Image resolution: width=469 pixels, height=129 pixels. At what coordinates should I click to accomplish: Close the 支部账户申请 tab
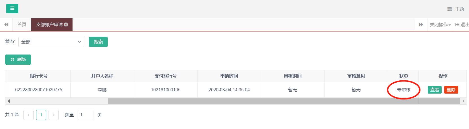pos(66,25)
